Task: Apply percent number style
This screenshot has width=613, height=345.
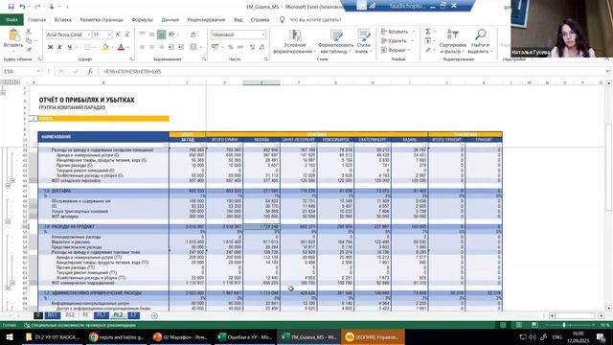Action: tap(230, 47)
